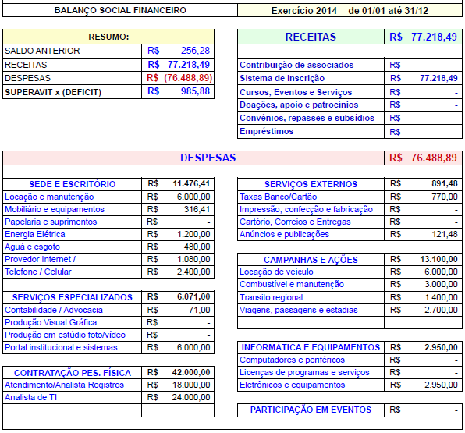Image resolution: width=465 pixels, height=433 pixels.
Task: Click CONTRATAÇÃO PES. FÍSICA header
Action: click(72, 373)
